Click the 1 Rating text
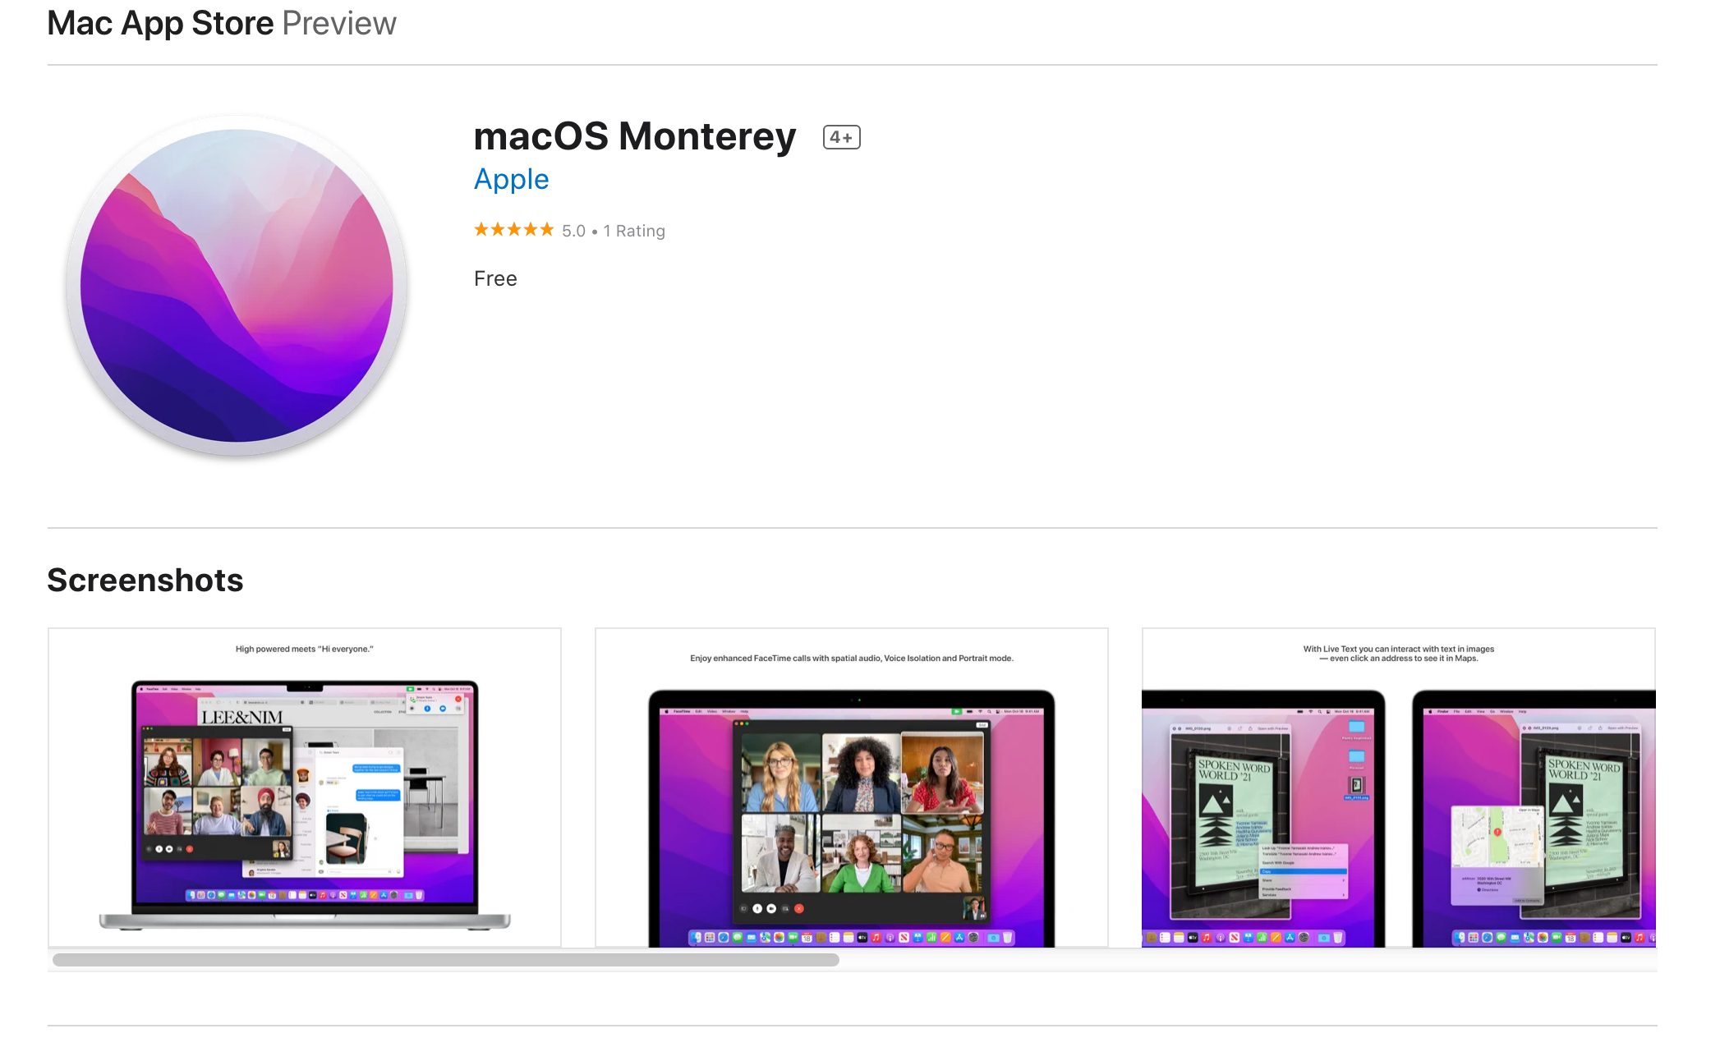The height and width of the screenshot is (1056, 1720). 634,231
